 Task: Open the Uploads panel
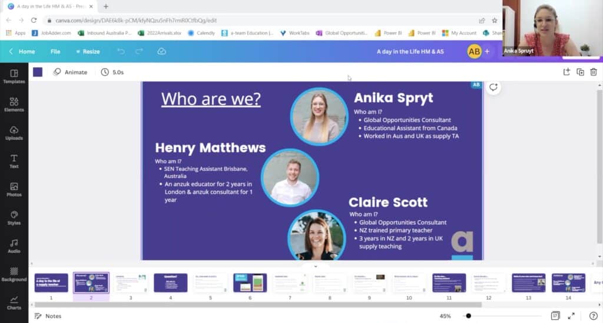[14, 133]
